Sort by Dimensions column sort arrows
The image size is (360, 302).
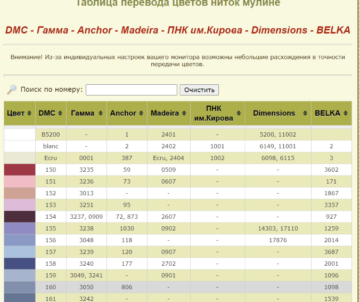coord(305,113)
